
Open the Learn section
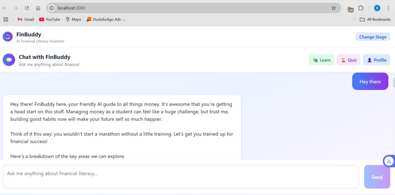[x=321, y=60]
